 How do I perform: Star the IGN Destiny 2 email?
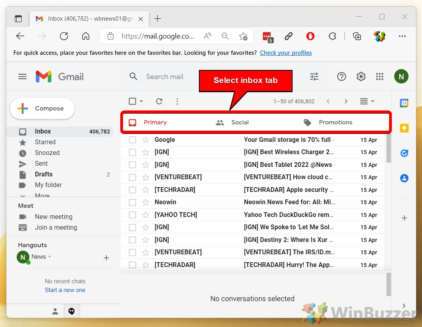click(x=146, y=240)
